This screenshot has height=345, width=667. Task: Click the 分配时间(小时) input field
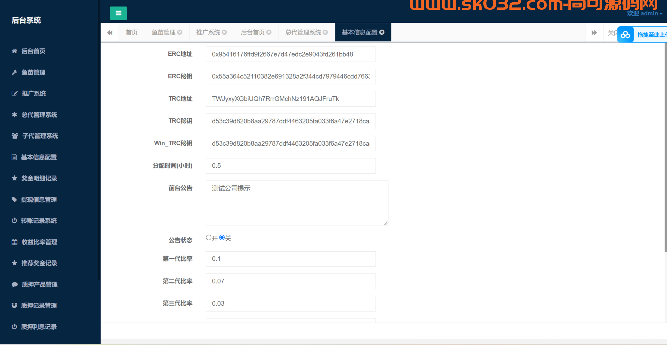[291, 166]
